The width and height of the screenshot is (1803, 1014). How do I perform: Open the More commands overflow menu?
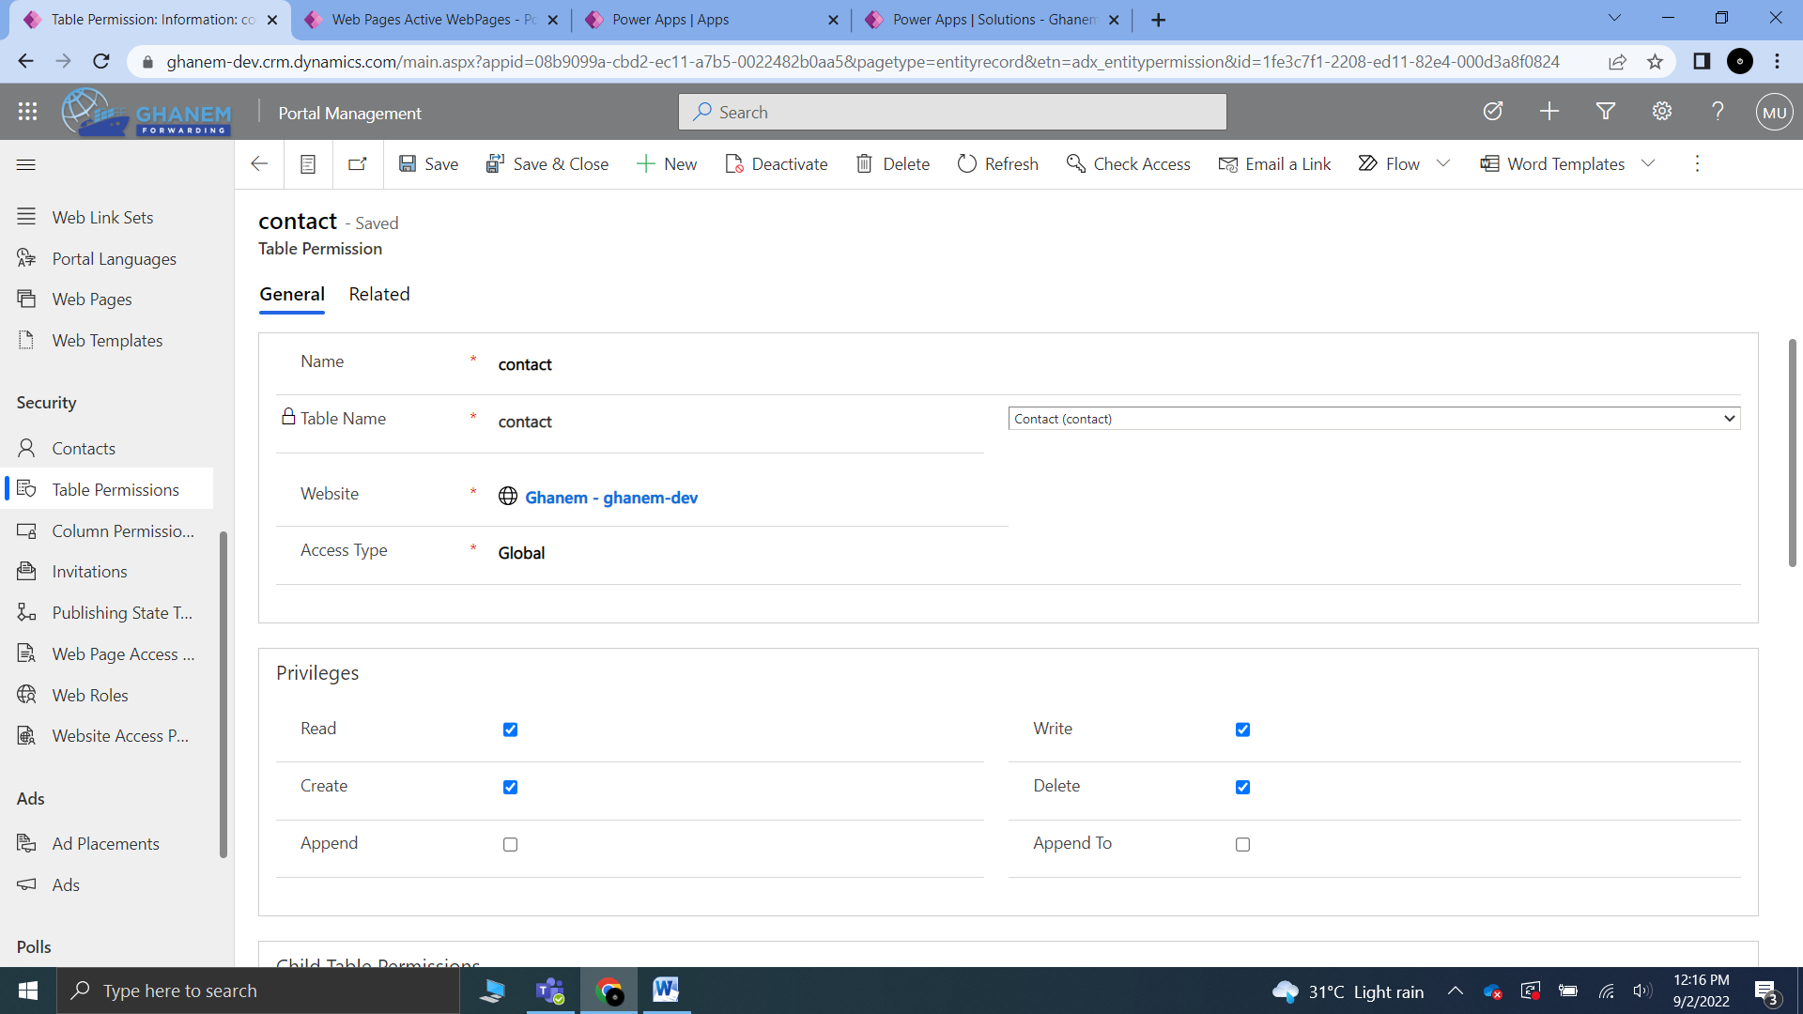pyautogui.click(x=1697, y=163)
